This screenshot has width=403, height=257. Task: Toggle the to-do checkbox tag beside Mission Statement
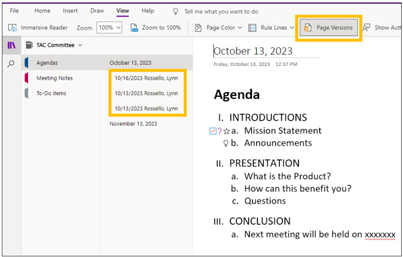[x=213, y=131]
